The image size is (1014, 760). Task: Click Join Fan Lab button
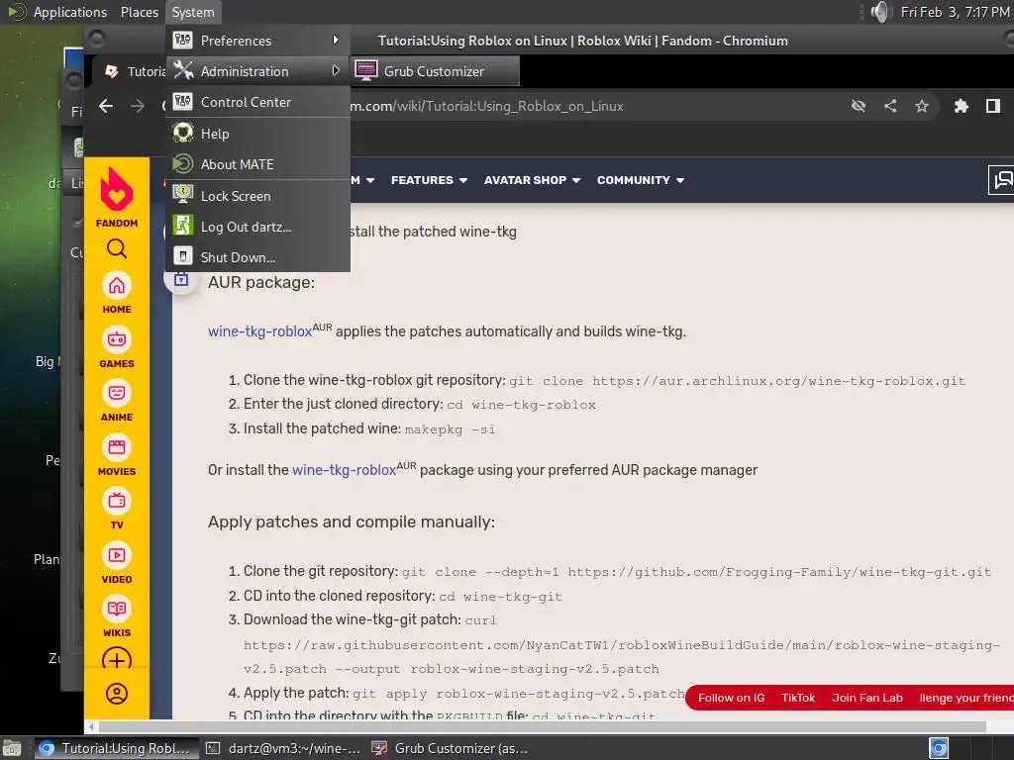[867, 698]
